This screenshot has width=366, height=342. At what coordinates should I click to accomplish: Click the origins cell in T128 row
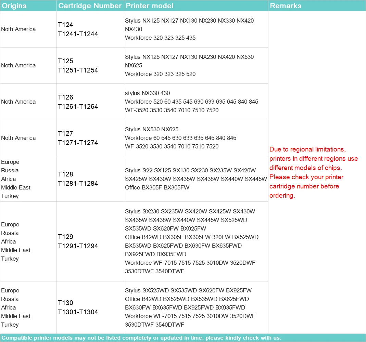click(x=28, y=179)
